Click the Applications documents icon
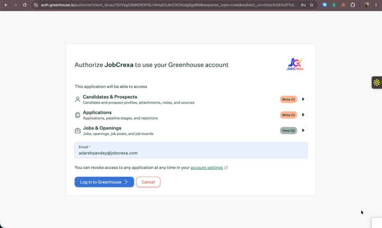The height and width of the screenshot is (228, 382). click(77, 115)
